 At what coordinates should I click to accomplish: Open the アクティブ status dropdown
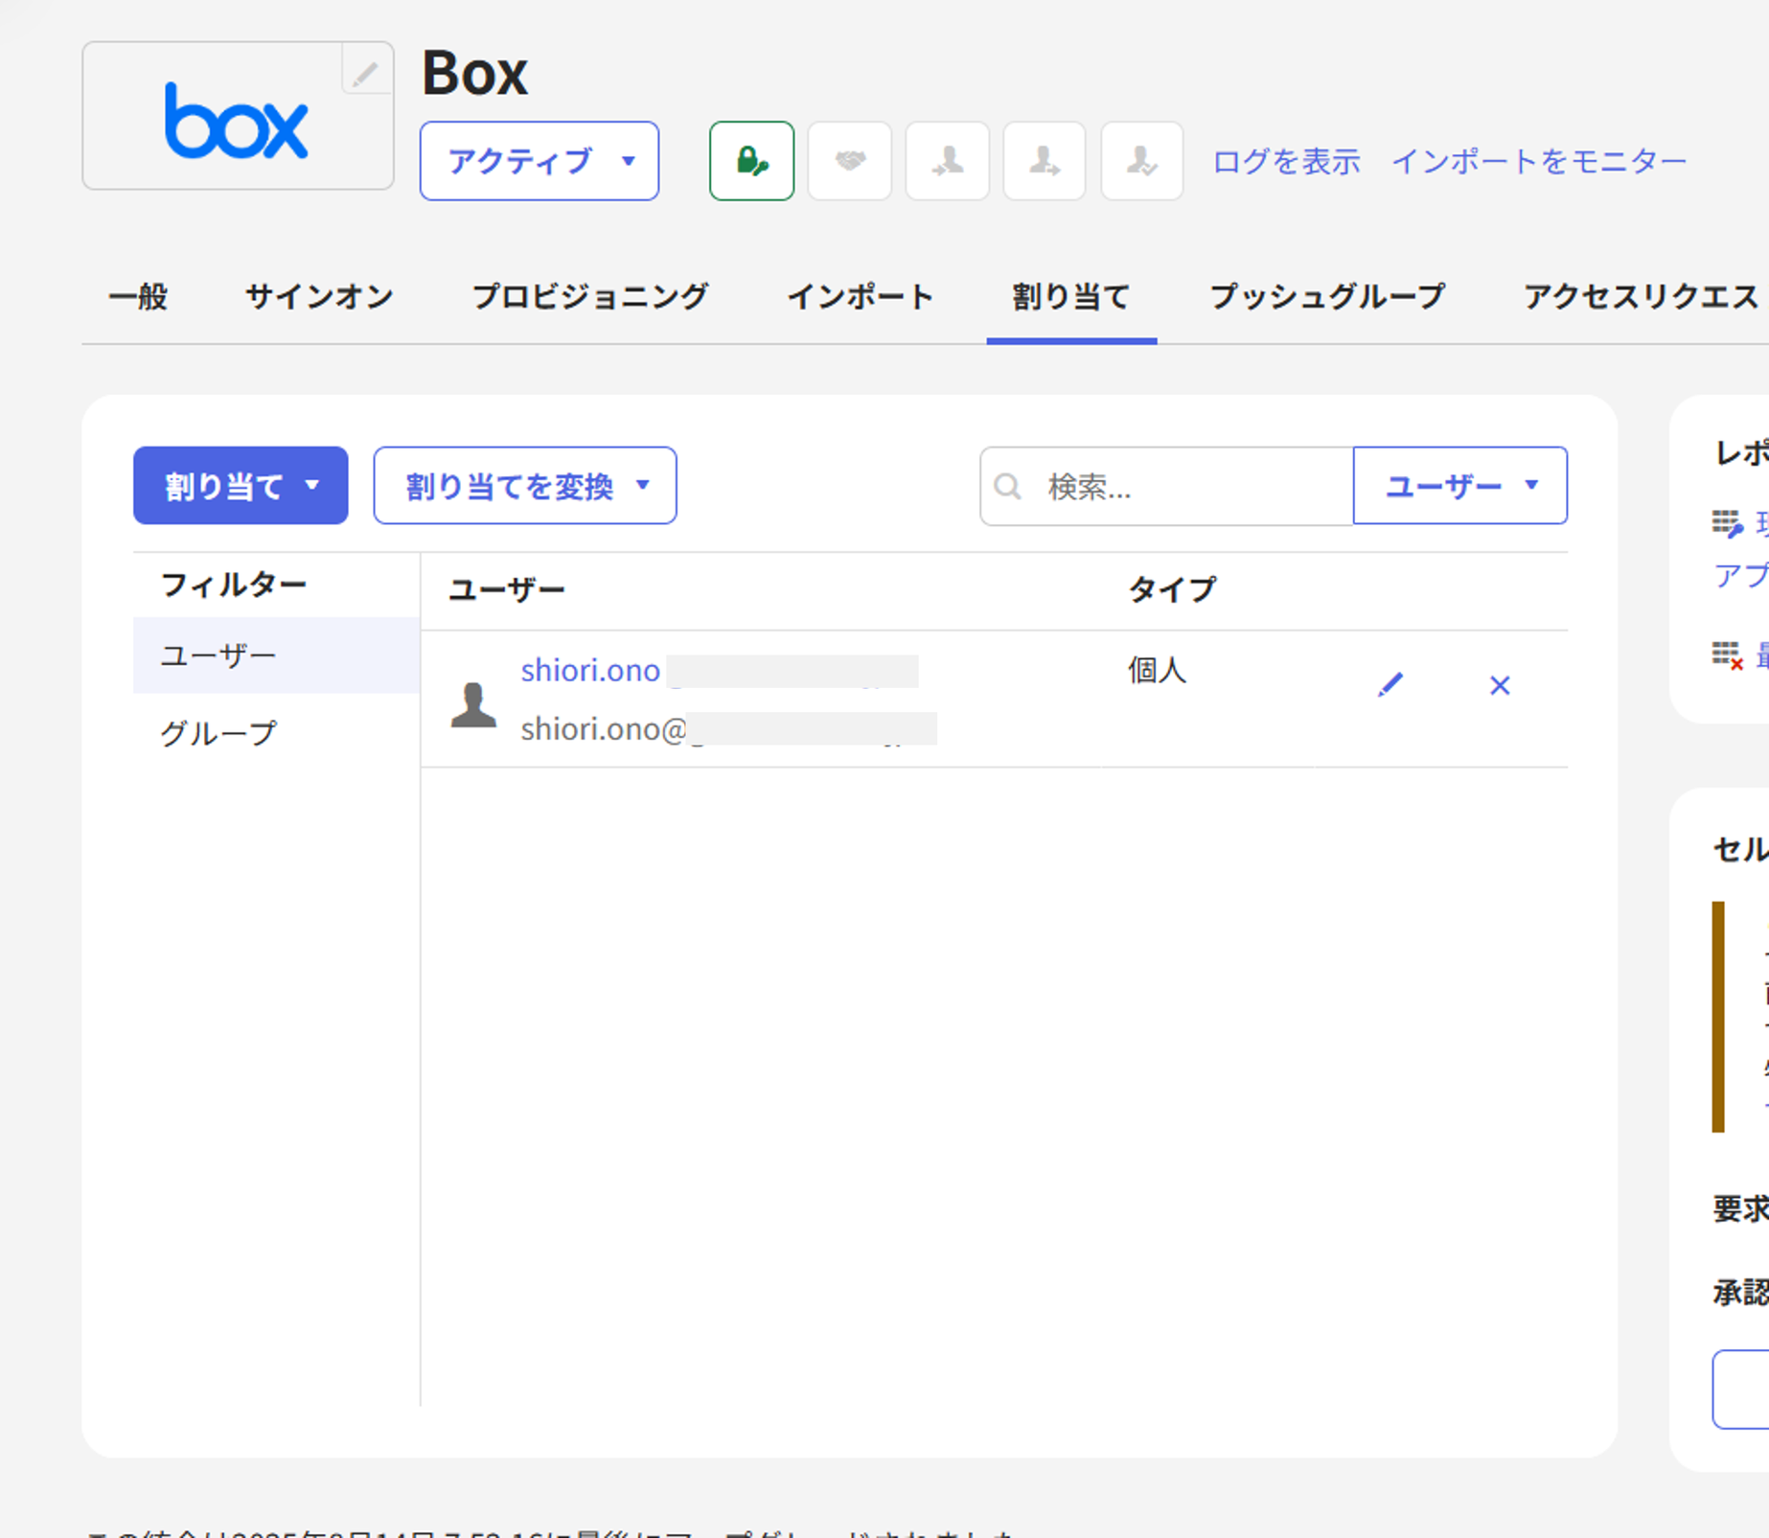coord(539,161)
